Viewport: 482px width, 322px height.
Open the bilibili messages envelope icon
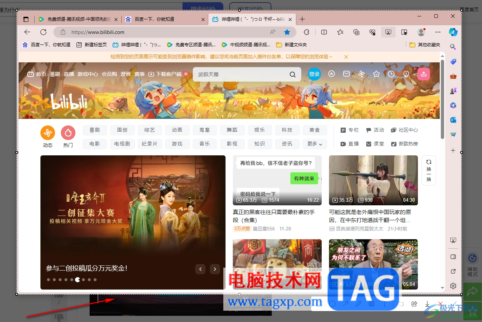[346, 74]
